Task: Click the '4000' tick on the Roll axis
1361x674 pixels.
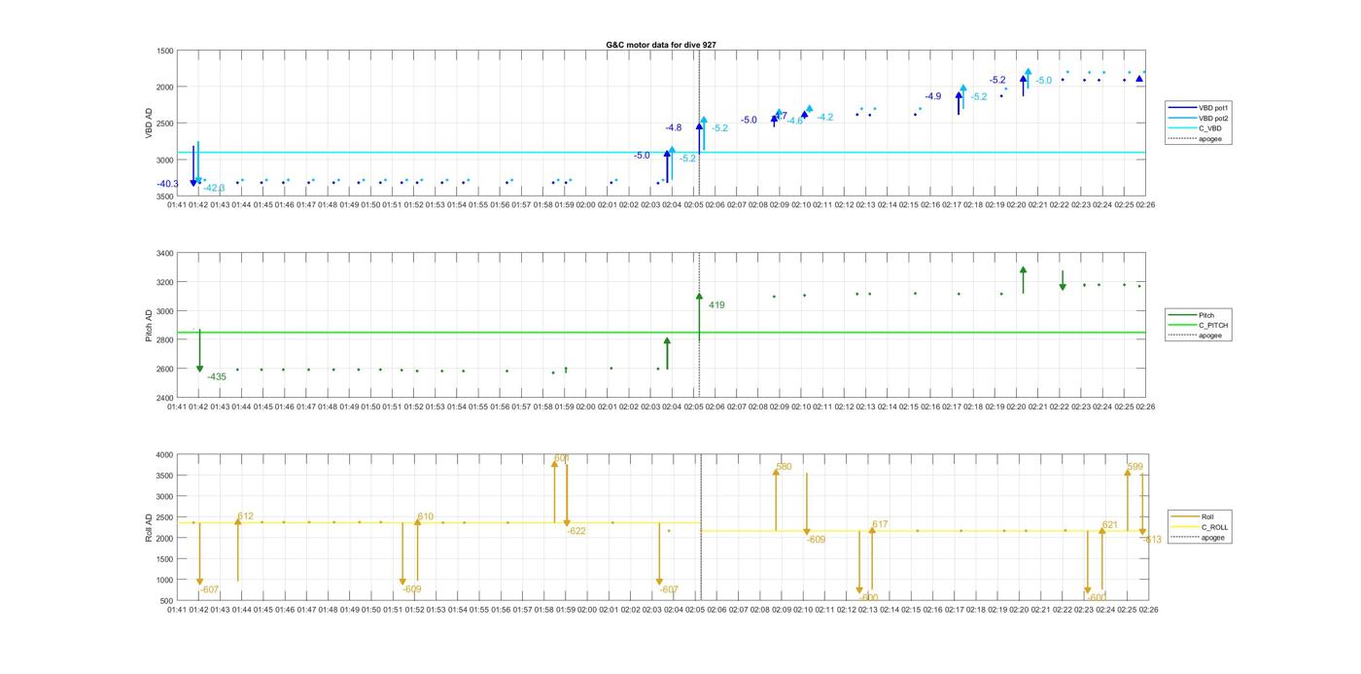Action: pos(165,455)
